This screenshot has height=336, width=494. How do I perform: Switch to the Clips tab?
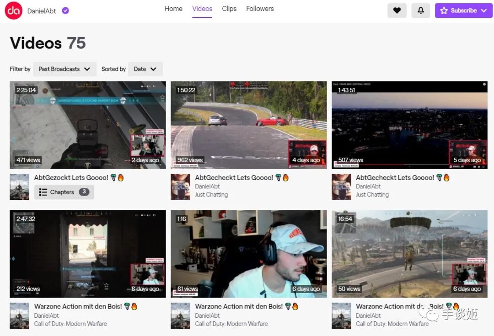pos(229,9)
